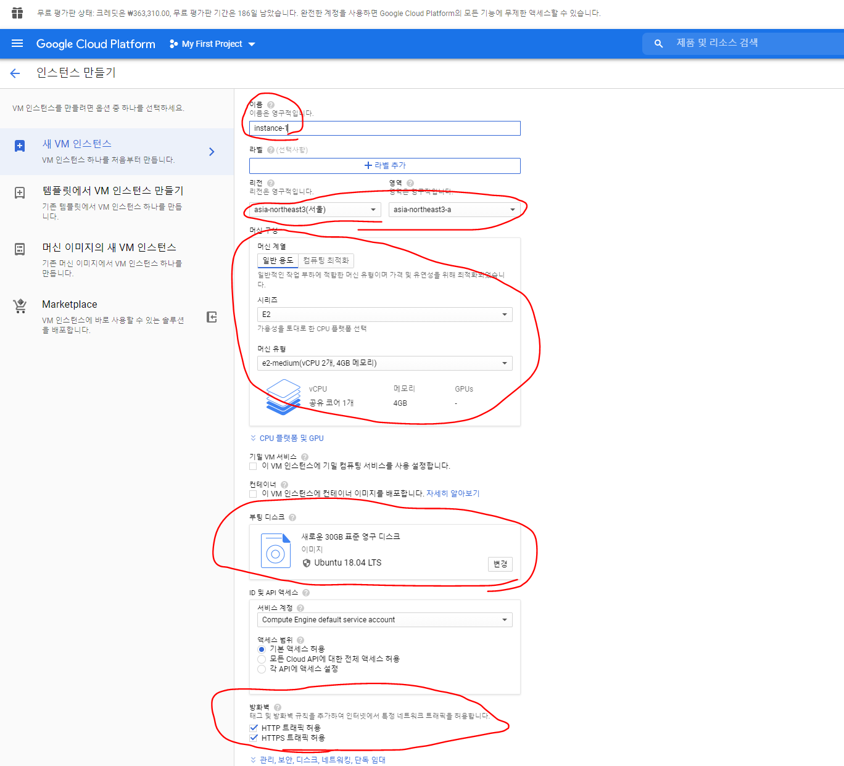Click the search magnifier icon

(659, 44)
